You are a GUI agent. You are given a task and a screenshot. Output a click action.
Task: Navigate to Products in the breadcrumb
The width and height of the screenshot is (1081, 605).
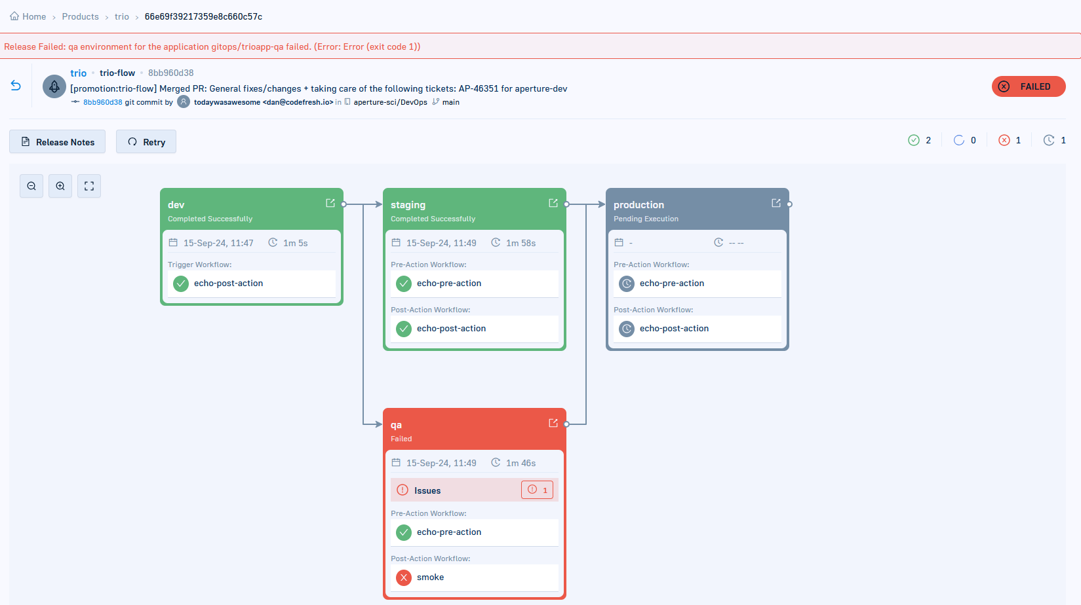(80, 16)
